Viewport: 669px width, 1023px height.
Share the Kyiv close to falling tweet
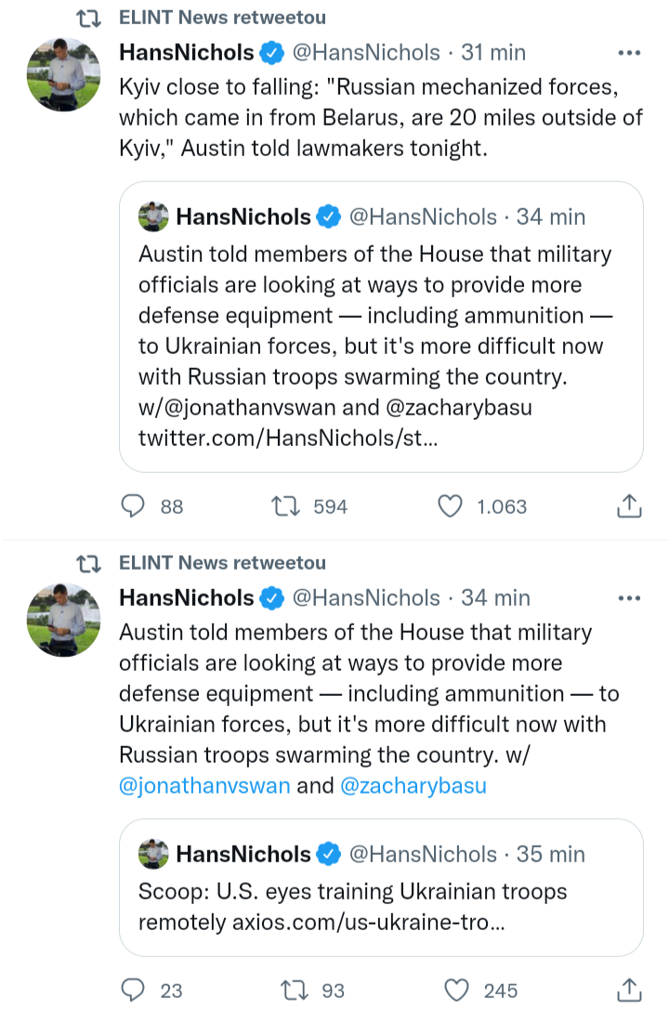click(x=629, y=506)
